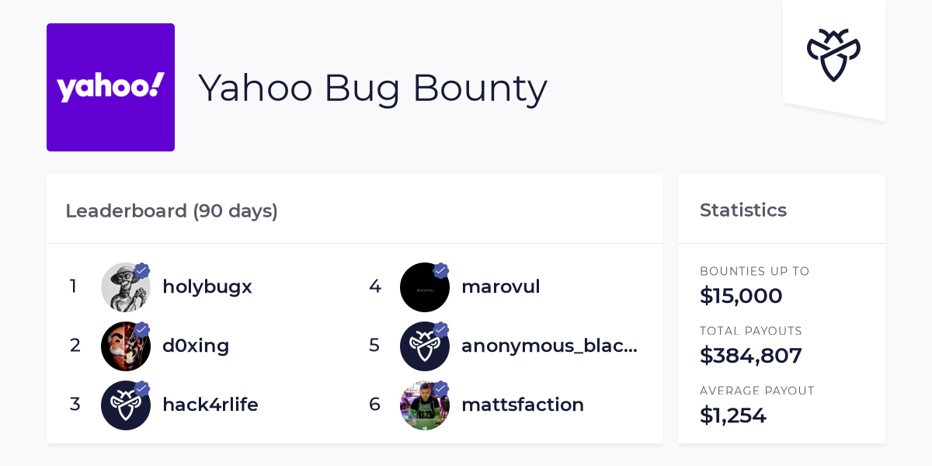
Task: Click marovul's dark avatar
Action: pos(425,287)
